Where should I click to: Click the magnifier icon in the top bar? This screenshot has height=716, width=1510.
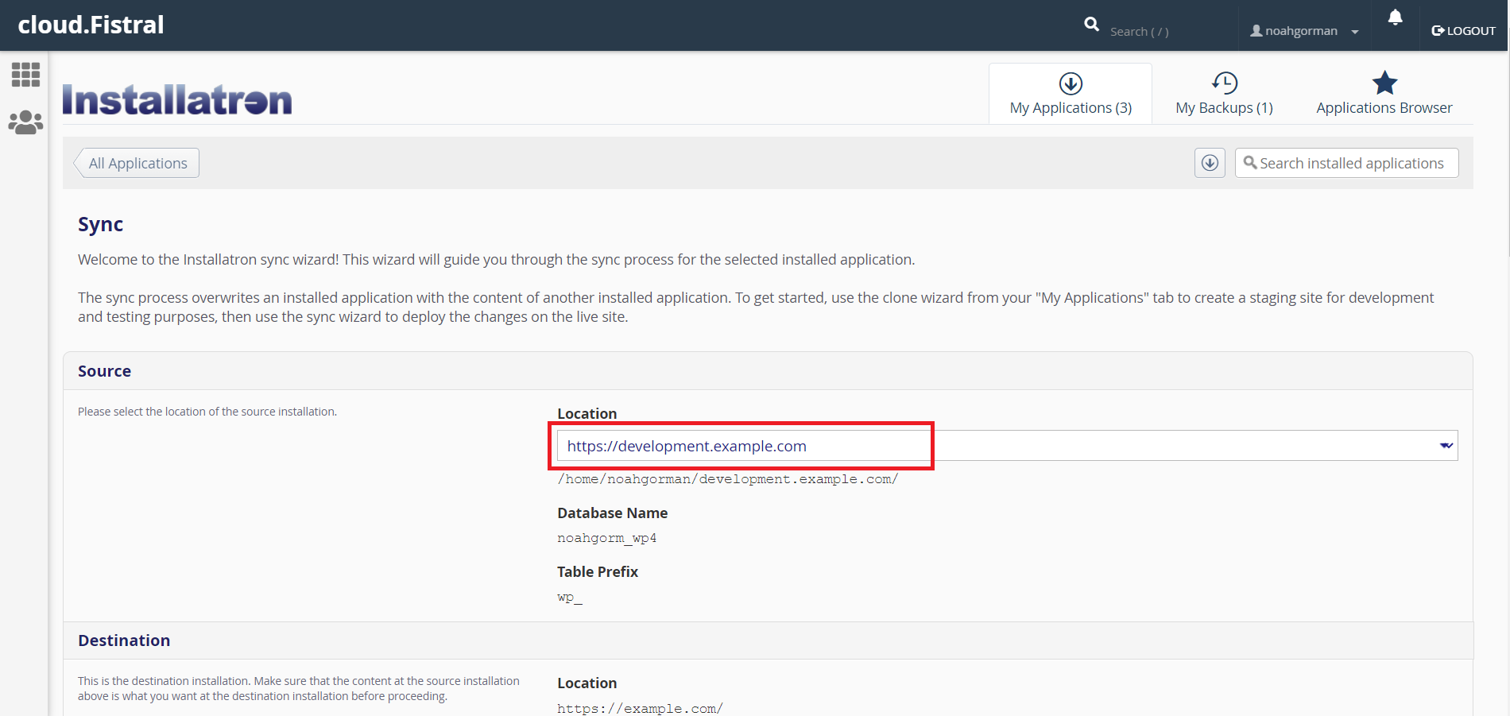coord(1091,25)
